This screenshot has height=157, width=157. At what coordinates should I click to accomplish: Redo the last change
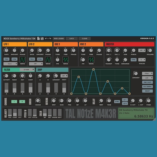pos(50,39)
